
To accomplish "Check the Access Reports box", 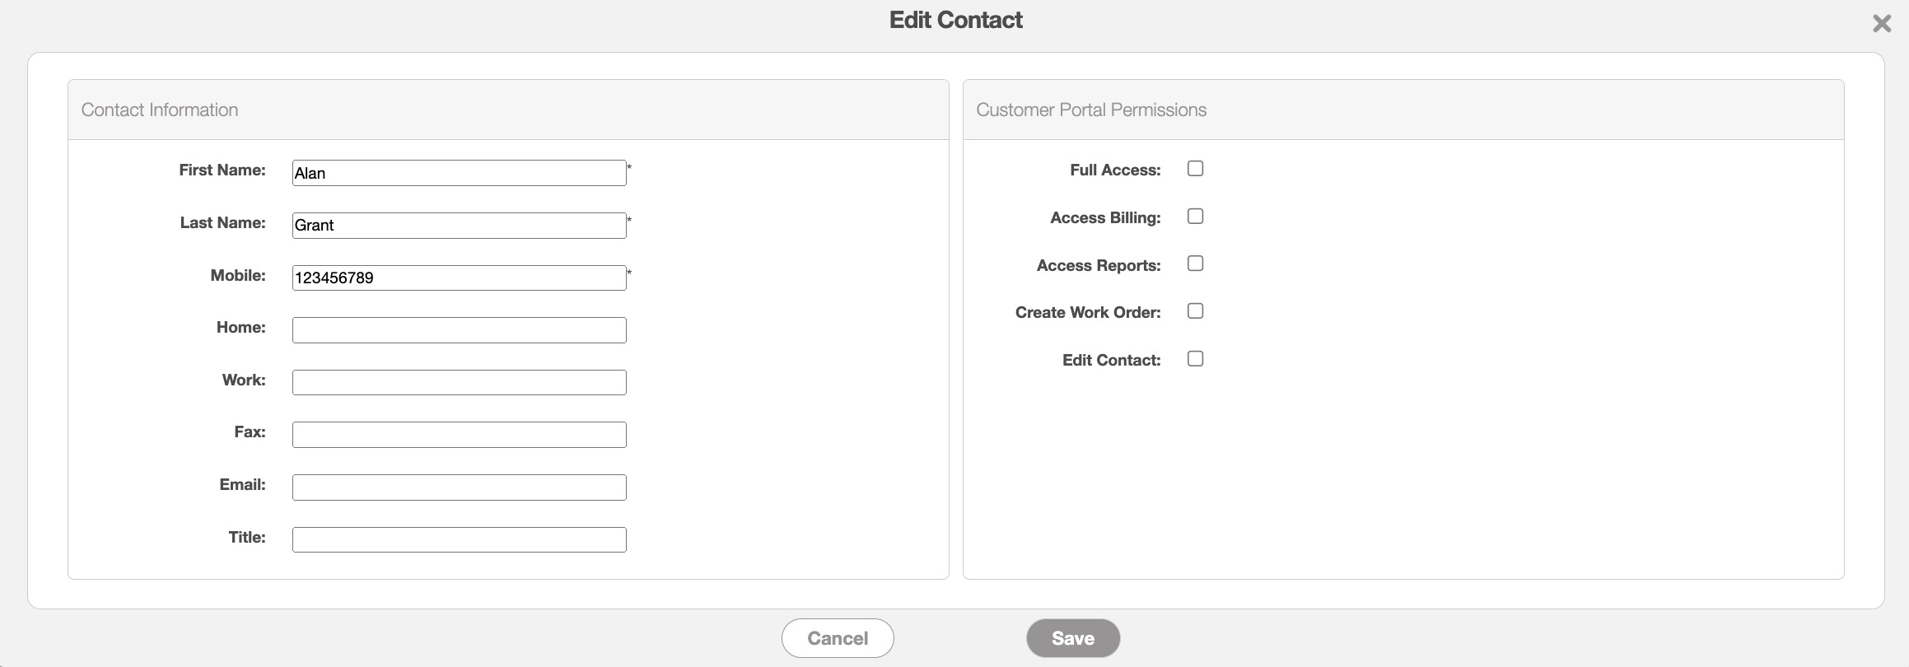I will [x=1195, y=264].
